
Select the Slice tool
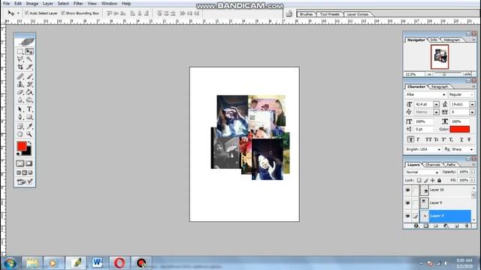29,67
